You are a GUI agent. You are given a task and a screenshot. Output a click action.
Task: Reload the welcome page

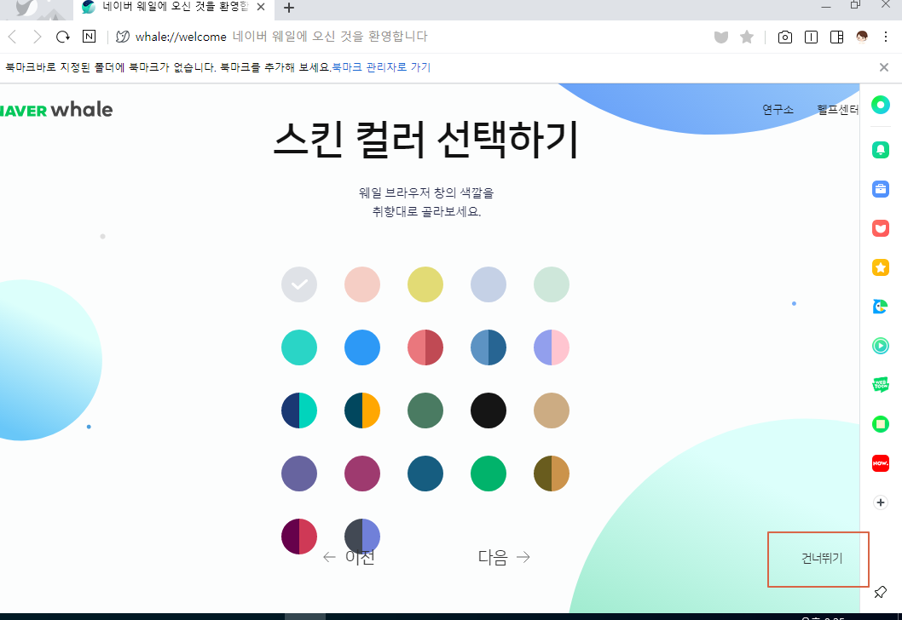[63, 37]
